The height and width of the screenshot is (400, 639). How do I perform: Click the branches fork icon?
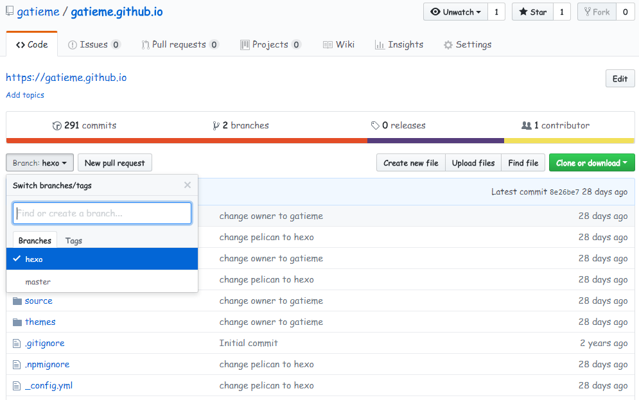pos(216,126)
